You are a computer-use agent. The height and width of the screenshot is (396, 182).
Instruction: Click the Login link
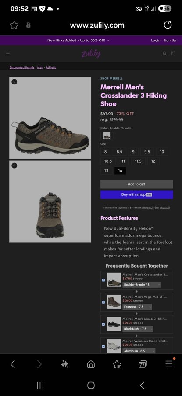point(156,40)
